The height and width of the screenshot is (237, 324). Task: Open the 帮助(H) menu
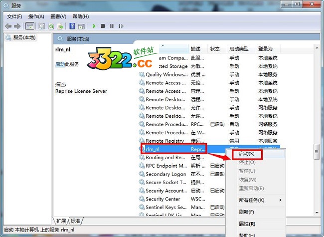81,16
